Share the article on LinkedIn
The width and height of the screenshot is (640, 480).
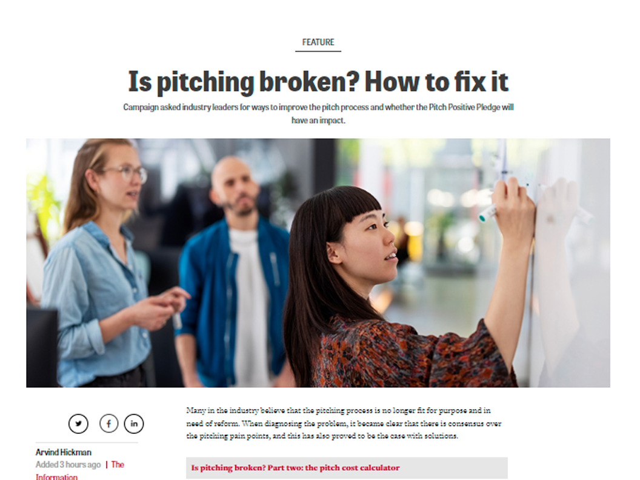point(134,424)
